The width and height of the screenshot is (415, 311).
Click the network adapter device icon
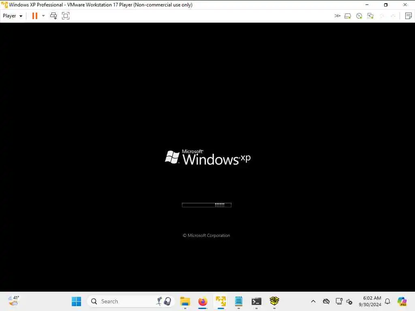[x=370, y=16]
